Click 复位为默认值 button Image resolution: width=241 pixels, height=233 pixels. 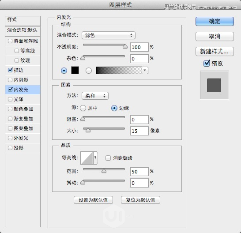(x=140, y=200)
